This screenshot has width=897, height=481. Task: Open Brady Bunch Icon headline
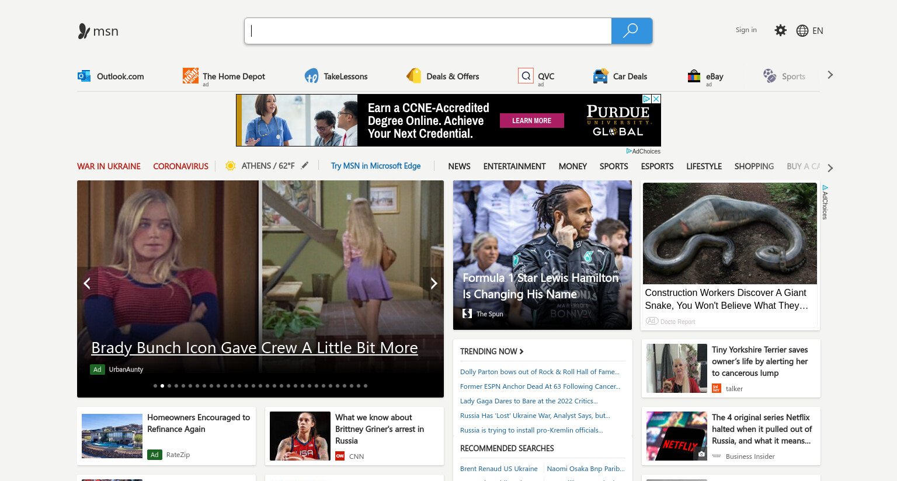(255, 348)
